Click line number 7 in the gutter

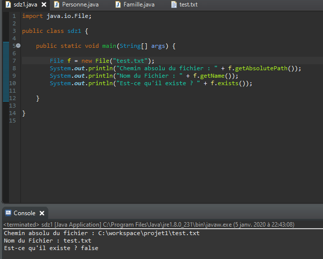click(x=14, y=61)
